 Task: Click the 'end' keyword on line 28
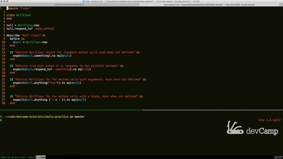tap(12, 103)
